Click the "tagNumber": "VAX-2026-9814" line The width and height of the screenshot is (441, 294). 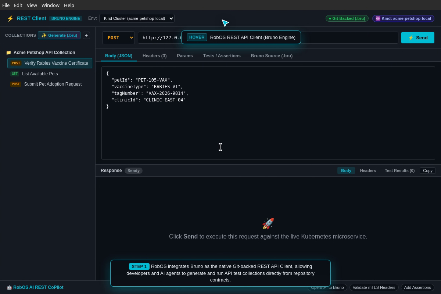150,93
